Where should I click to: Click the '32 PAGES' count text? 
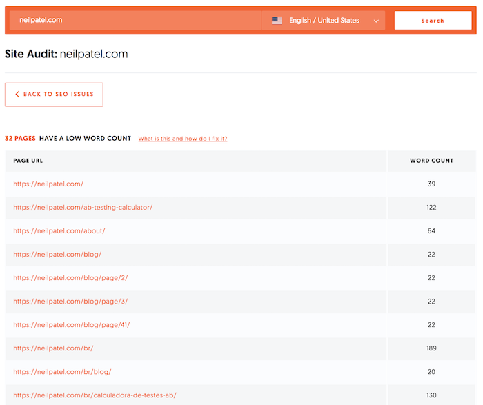[x=20, y=138]
